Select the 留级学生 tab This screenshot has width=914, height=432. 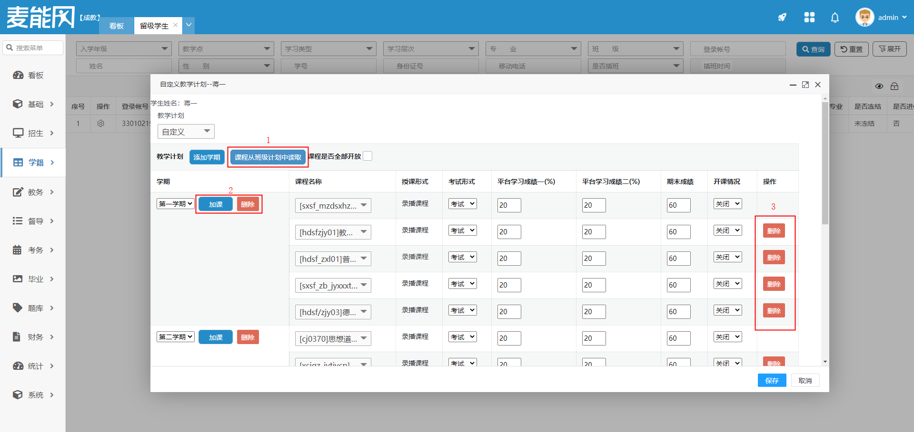154,26
